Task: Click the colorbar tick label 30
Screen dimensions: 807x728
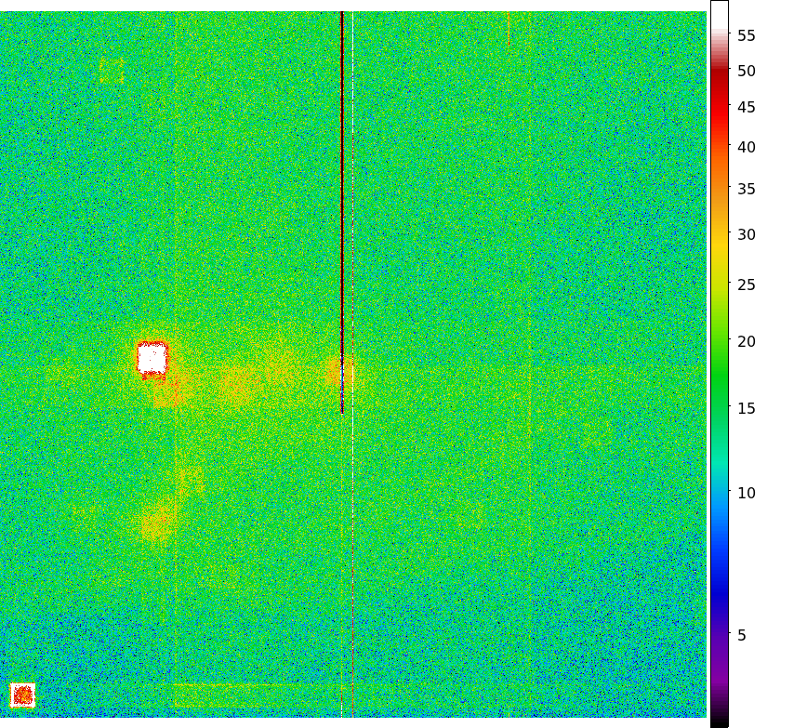Action: (746, 235)
